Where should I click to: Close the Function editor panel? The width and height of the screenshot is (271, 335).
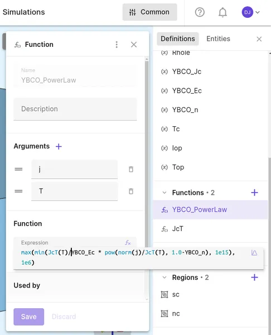click(x=134, y=45)
